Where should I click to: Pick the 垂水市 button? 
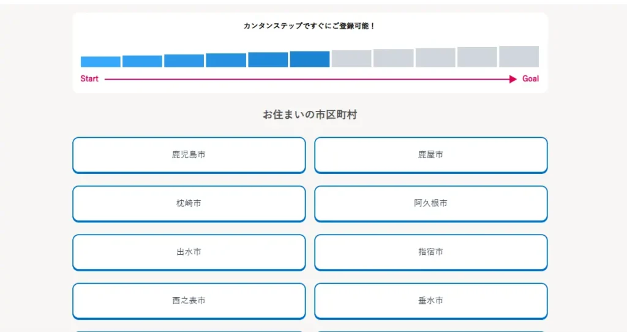[430, 301]
